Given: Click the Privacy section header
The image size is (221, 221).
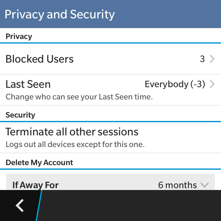Looking at the screenshot, I should coord(19,37).
